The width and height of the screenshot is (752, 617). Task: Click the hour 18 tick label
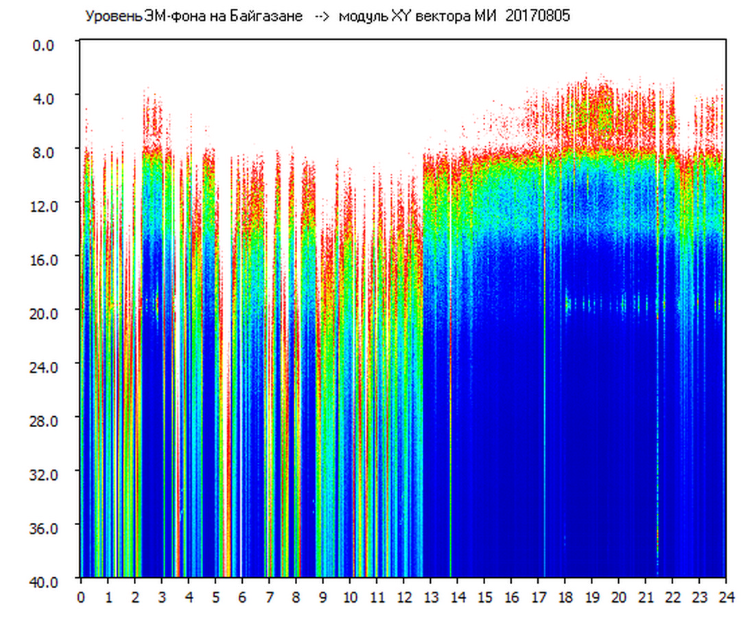pyautogui.click(x=565, y=596)
